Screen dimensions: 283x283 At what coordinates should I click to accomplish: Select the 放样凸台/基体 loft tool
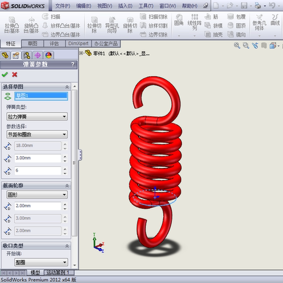click(x=61, y=25)
